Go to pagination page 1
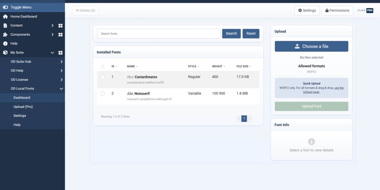This screenshot has width=380, height=190. 244,118
